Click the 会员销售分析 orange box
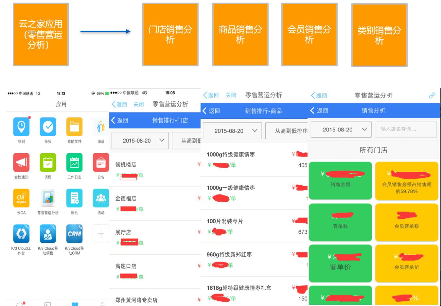The height and width of the screenshot is (306, 441). pyautogui.click(x=309, y=34)
